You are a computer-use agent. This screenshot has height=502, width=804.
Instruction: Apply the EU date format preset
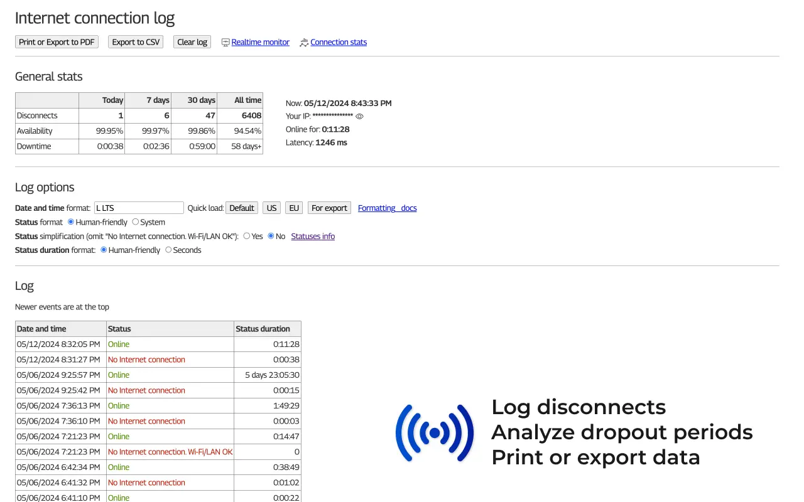point(293,208)
